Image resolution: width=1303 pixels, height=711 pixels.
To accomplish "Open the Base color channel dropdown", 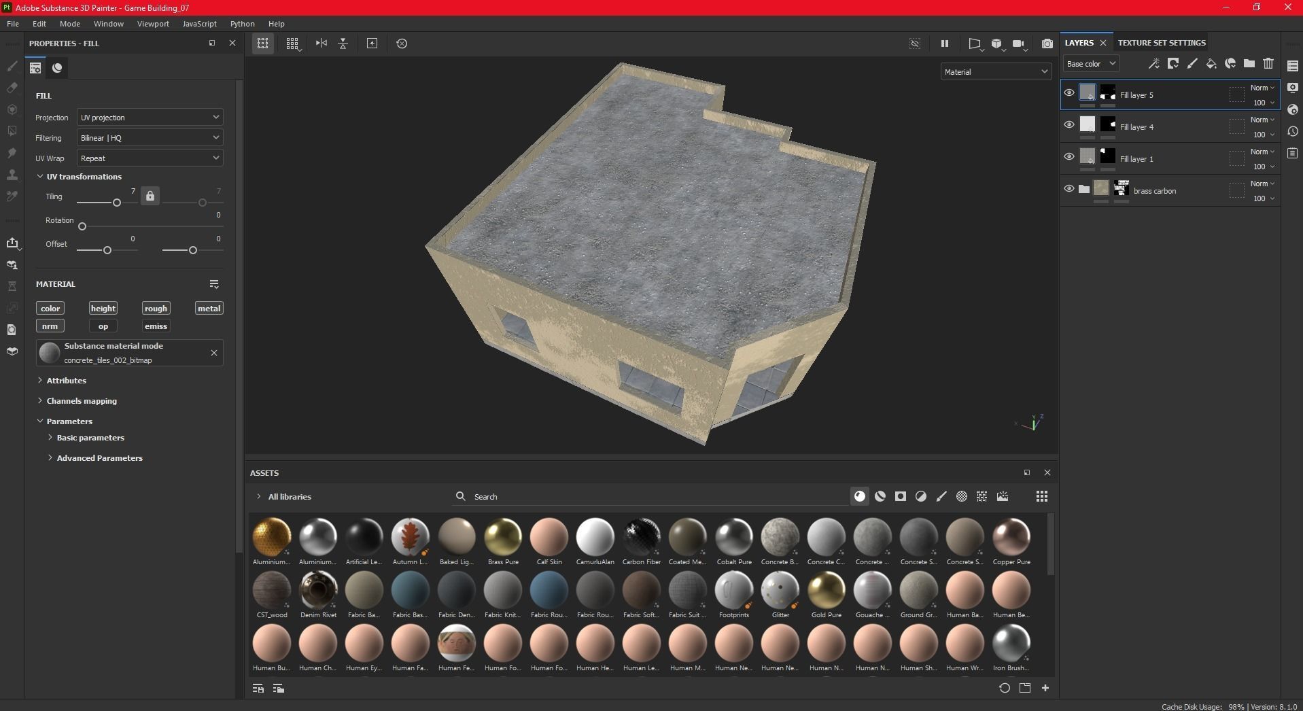I will [x=1091, y=64].
